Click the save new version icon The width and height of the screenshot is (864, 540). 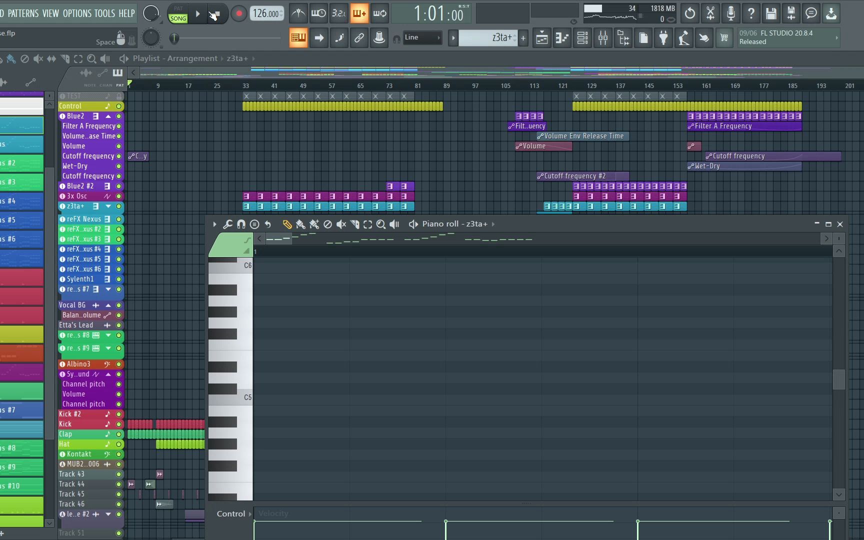click(791, 13)
